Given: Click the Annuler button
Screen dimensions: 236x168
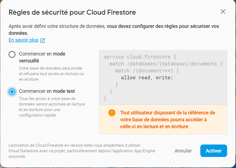Looking at the screenshot, I should coord(183,151).
